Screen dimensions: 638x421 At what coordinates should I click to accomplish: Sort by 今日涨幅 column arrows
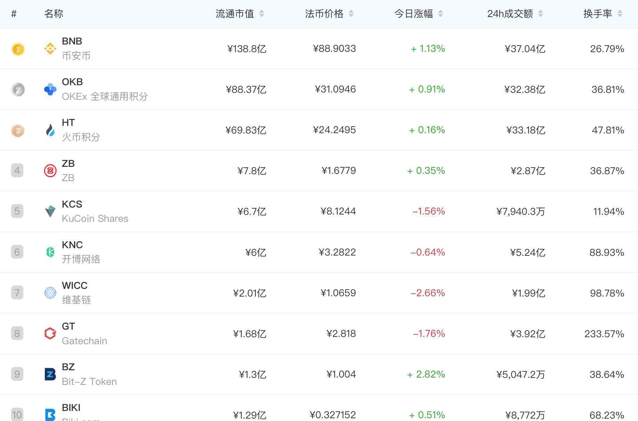click(441, 14)
